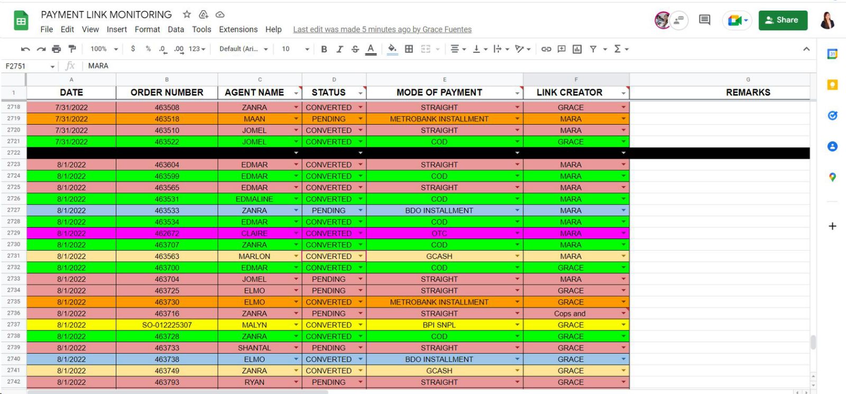Open the File menu
The height and width of the screenshot is (394, 846).
click(47, 30)
